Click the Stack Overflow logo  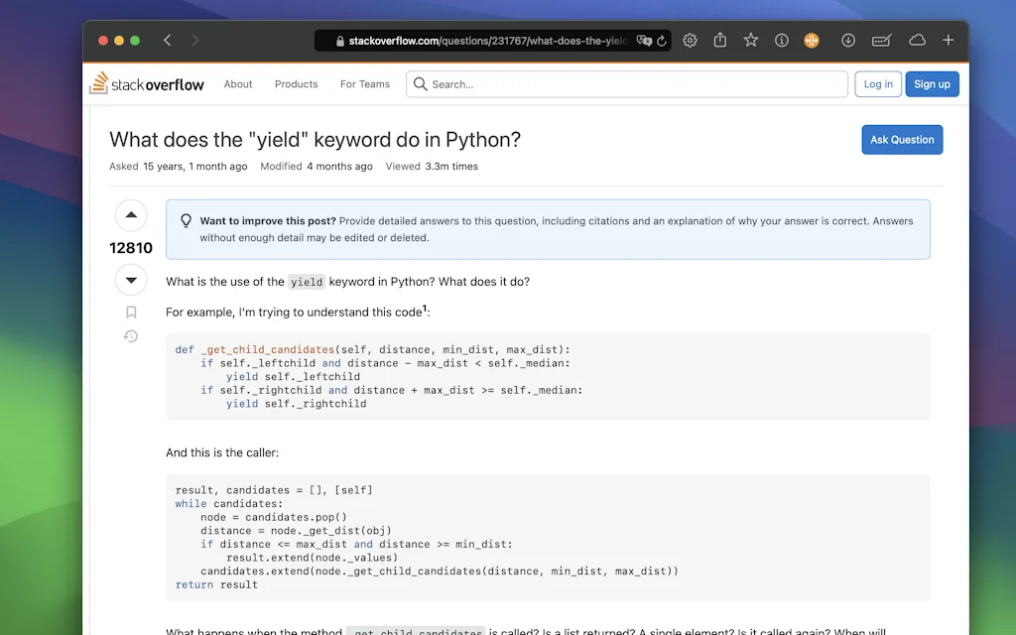click(x=146, y=84)
